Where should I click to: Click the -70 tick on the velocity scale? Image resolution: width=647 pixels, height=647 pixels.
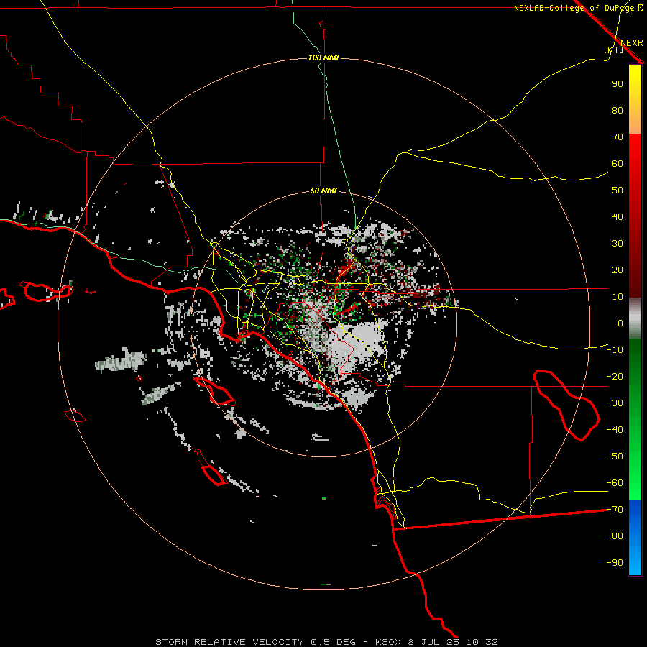pos(615,510)
